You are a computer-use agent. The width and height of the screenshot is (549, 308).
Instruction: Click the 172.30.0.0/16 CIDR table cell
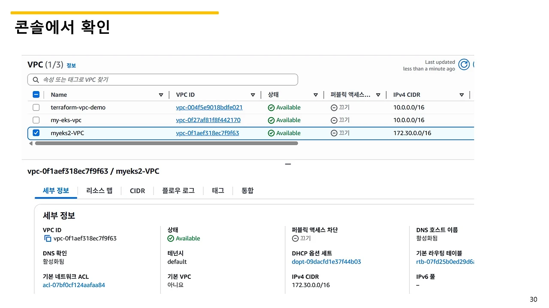pyautogui.click(x=412, y=133)
